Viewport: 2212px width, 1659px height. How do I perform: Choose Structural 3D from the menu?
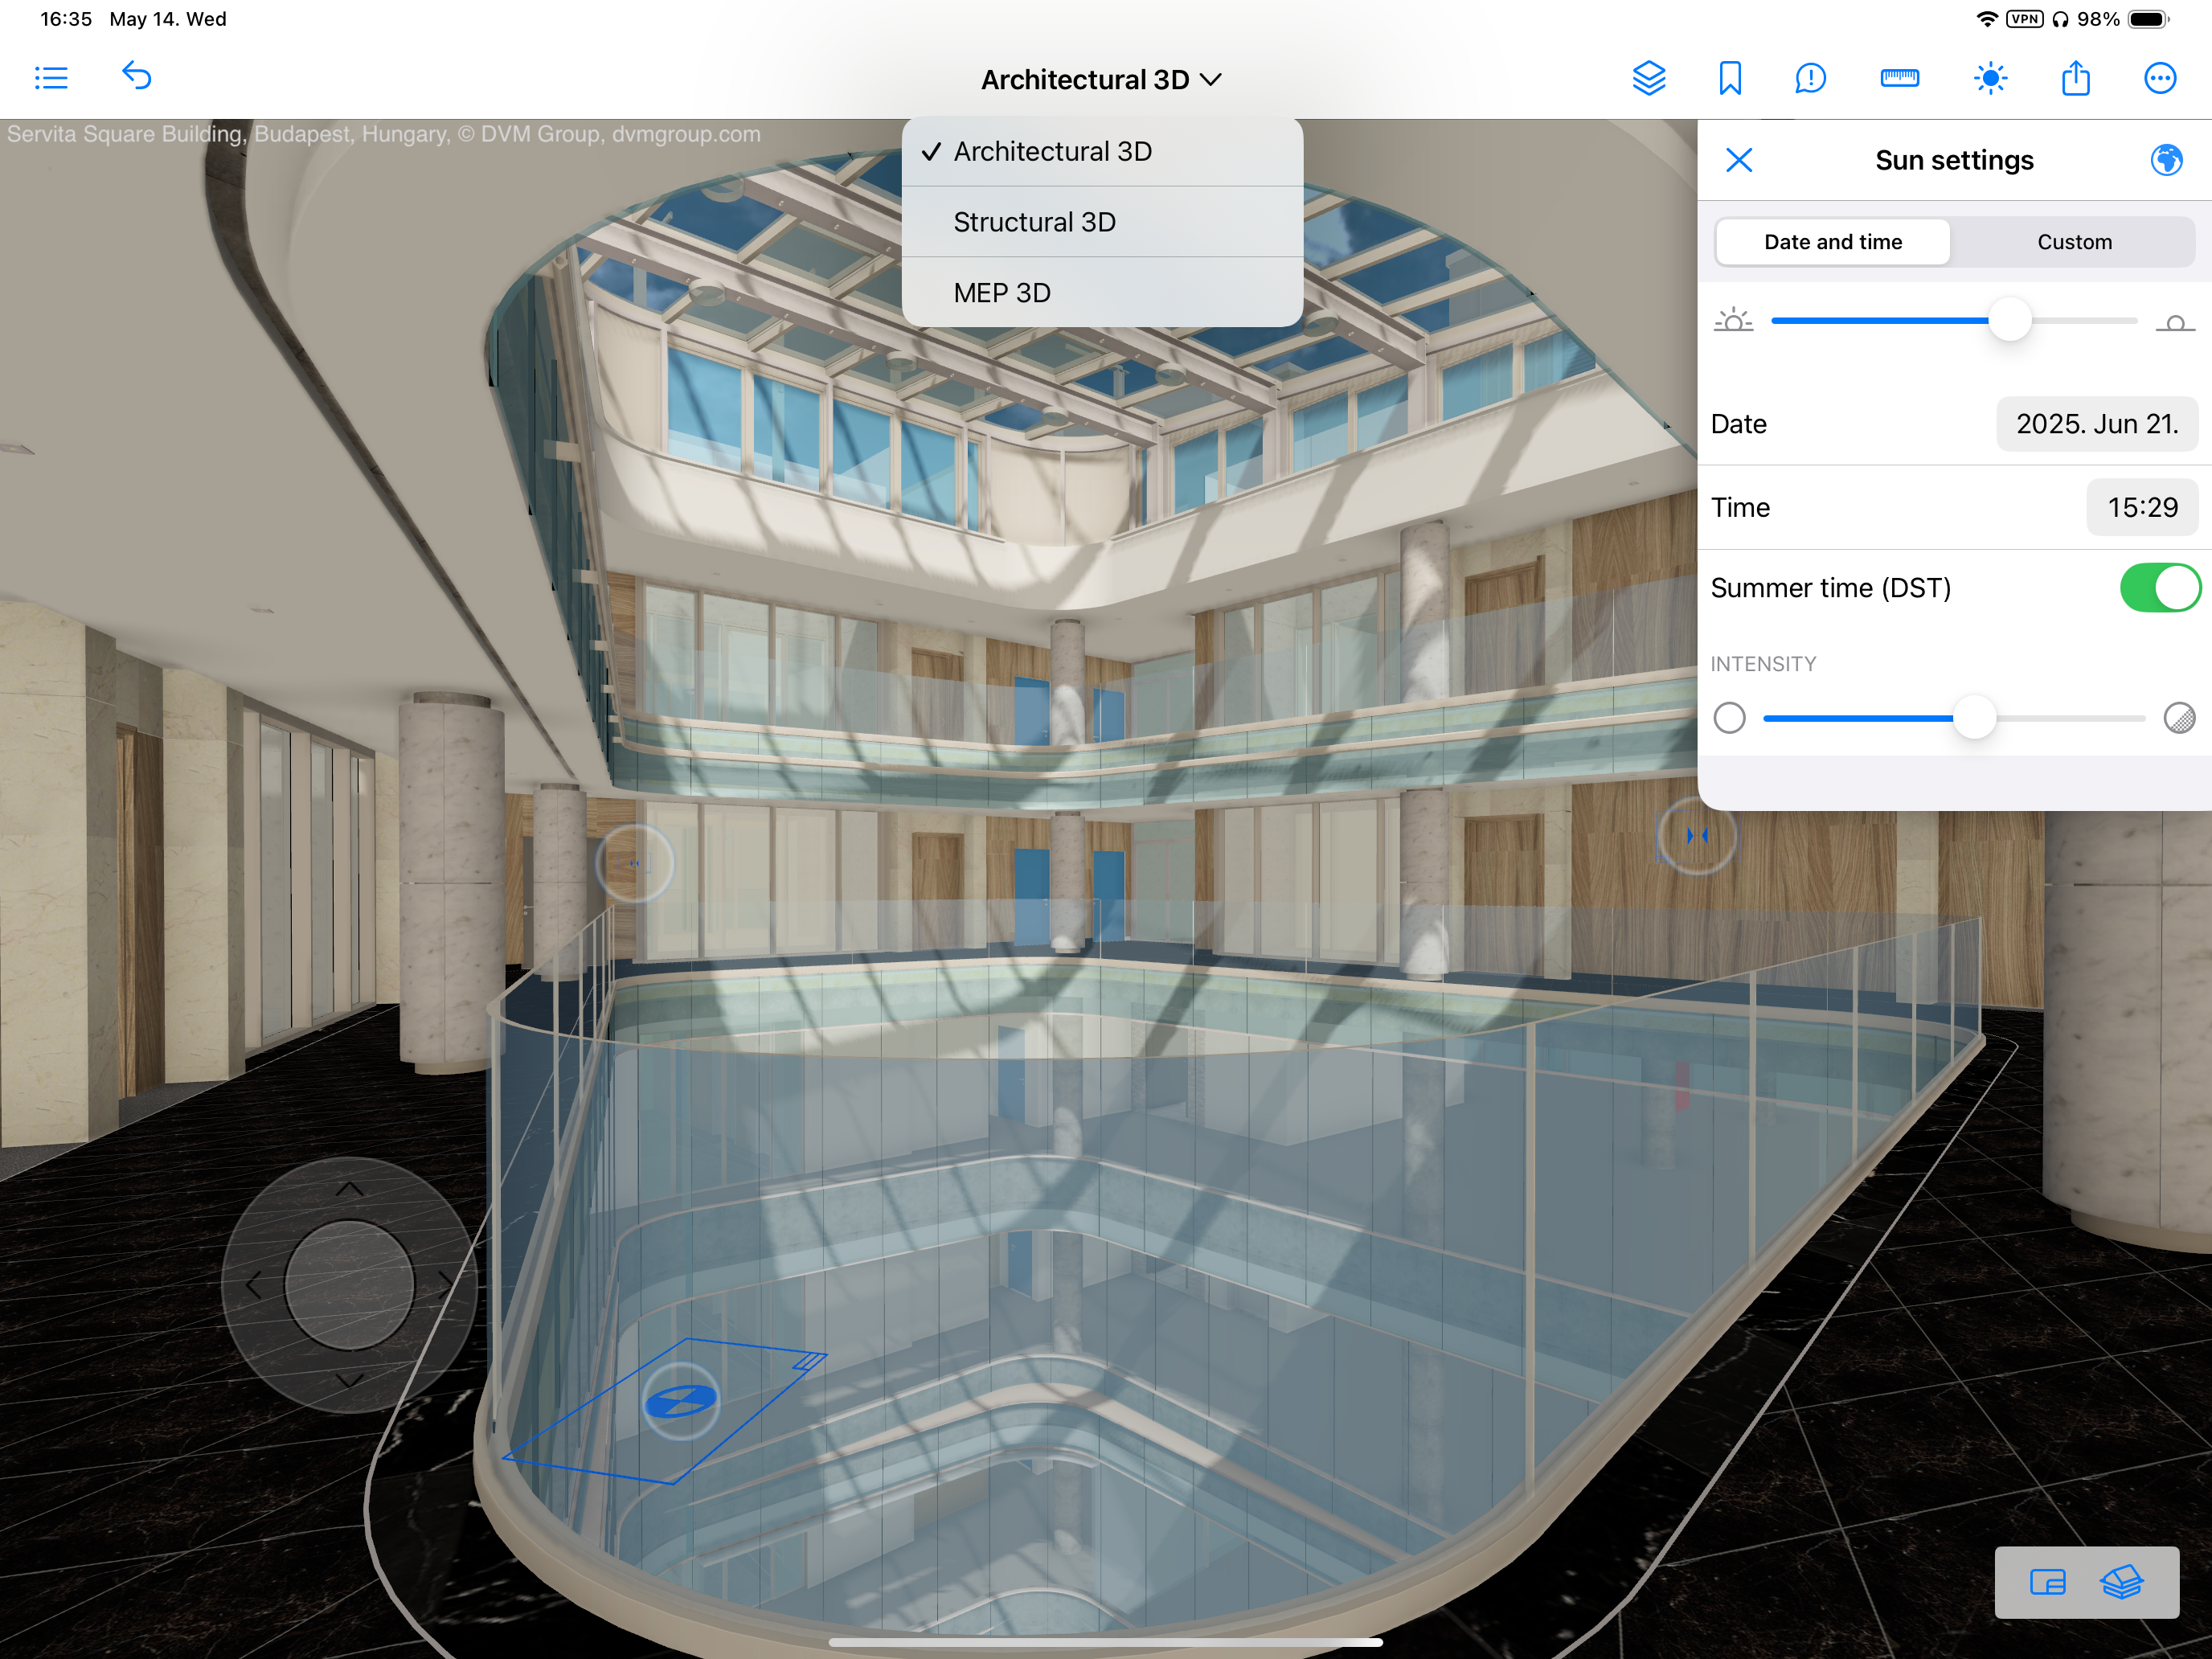[x=1034, y=222]
